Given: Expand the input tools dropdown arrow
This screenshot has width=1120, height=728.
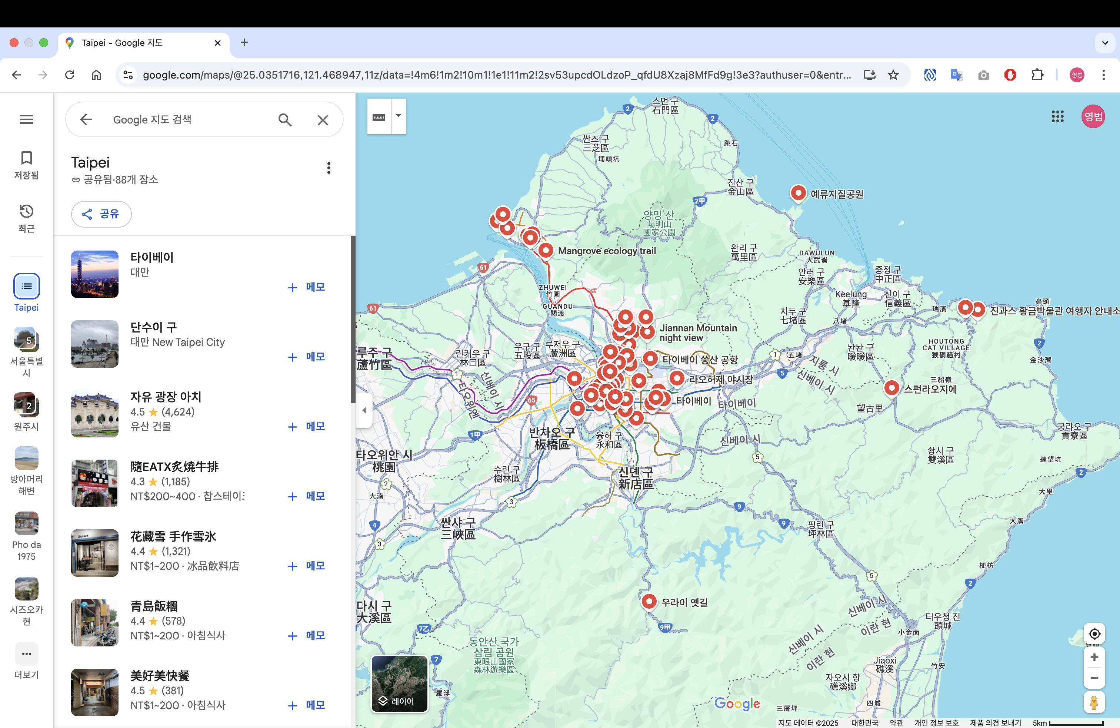Looking at the screenshot, I should 399,116.
